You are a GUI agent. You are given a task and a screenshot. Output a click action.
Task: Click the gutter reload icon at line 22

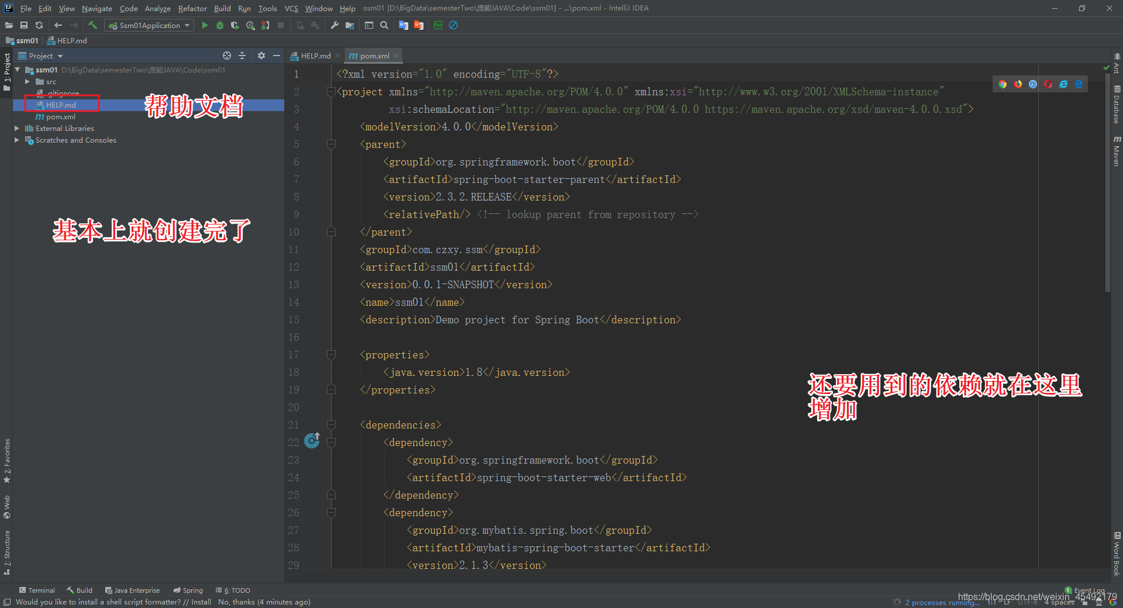pos(312,440)
